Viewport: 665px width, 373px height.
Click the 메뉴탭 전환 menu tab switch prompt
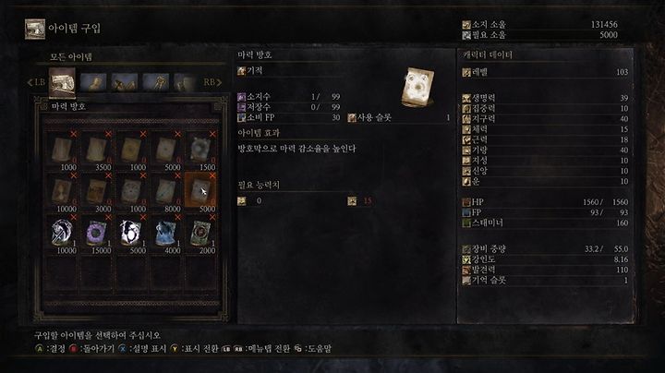click(x=256, y=349)
